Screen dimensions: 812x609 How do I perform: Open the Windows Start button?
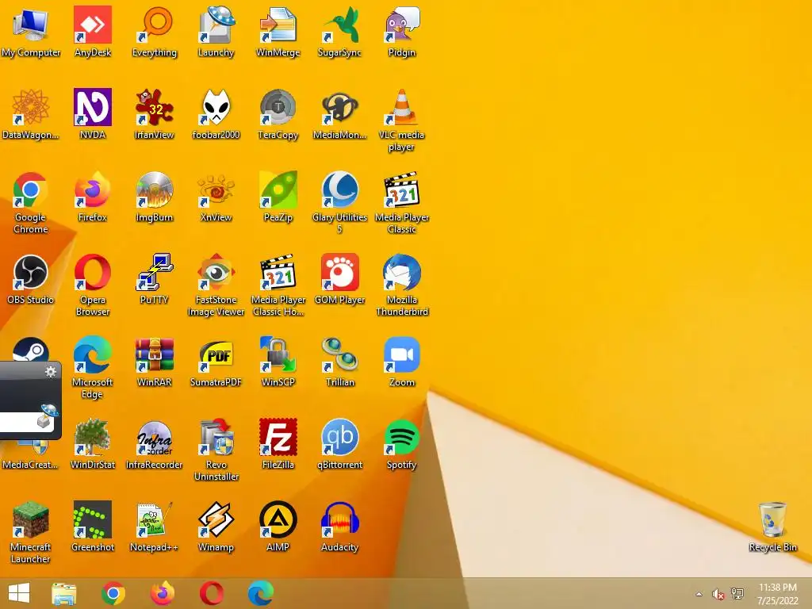pos(19,593)
